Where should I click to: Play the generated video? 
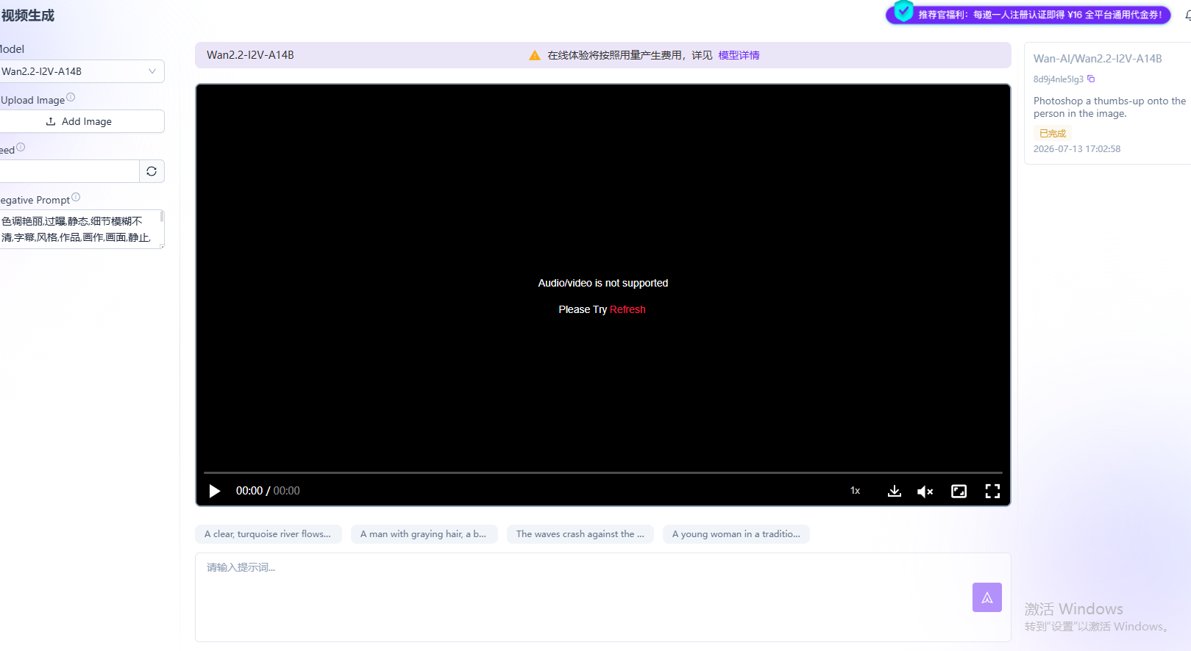(215, 491)
